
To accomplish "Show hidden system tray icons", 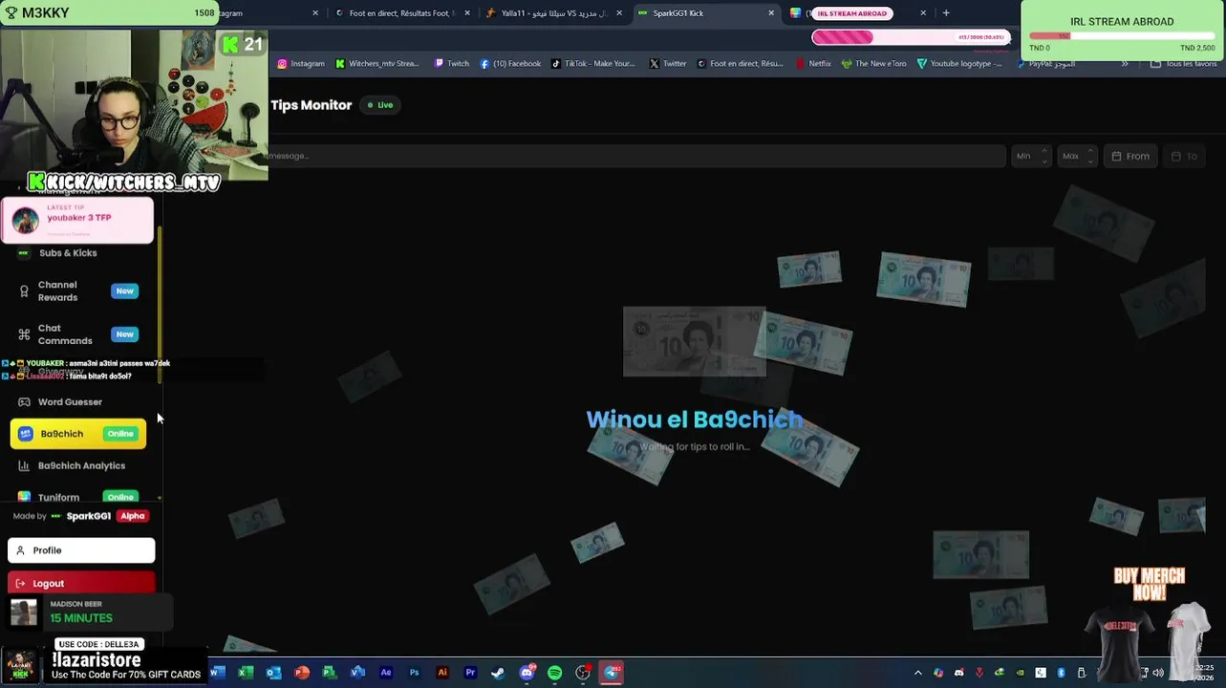I will point(918,673).
